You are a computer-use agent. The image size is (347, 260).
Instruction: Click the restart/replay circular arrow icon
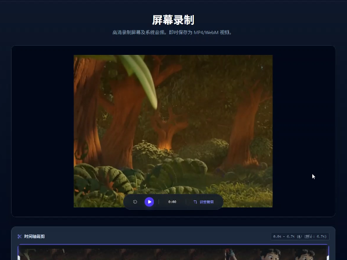point(135,202)
